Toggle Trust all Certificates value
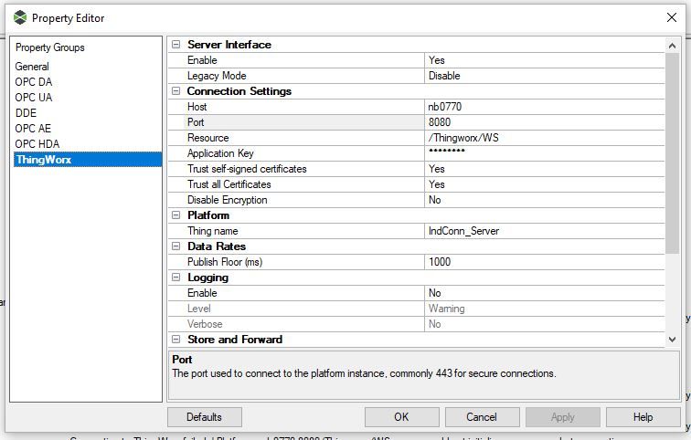Viewport: 691px width, 440px height. pyautogui.click(x=544, y=184)
